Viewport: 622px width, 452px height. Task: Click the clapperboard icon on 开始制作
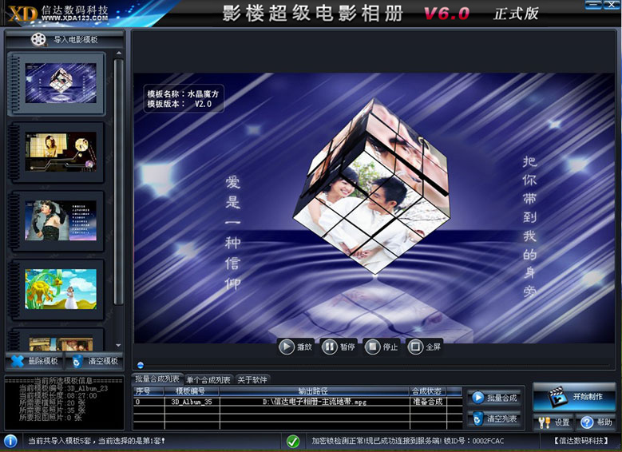pos(557,397)
